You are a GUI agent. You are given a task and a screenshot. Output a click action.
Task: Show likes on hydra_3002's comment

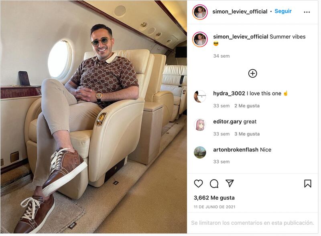[x=247, y=106]
